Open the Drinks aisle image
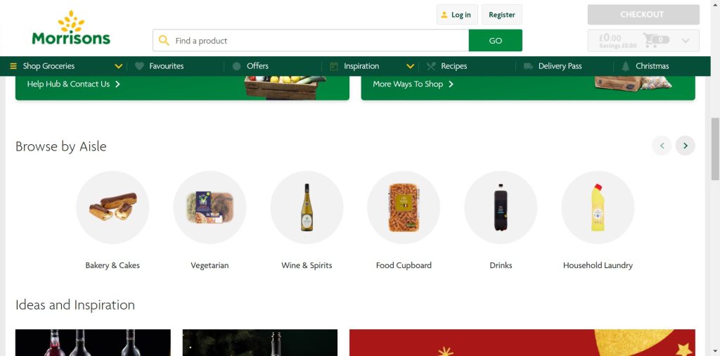The width and height of the screenshot is (720, 356). click(x=501, y=208)
